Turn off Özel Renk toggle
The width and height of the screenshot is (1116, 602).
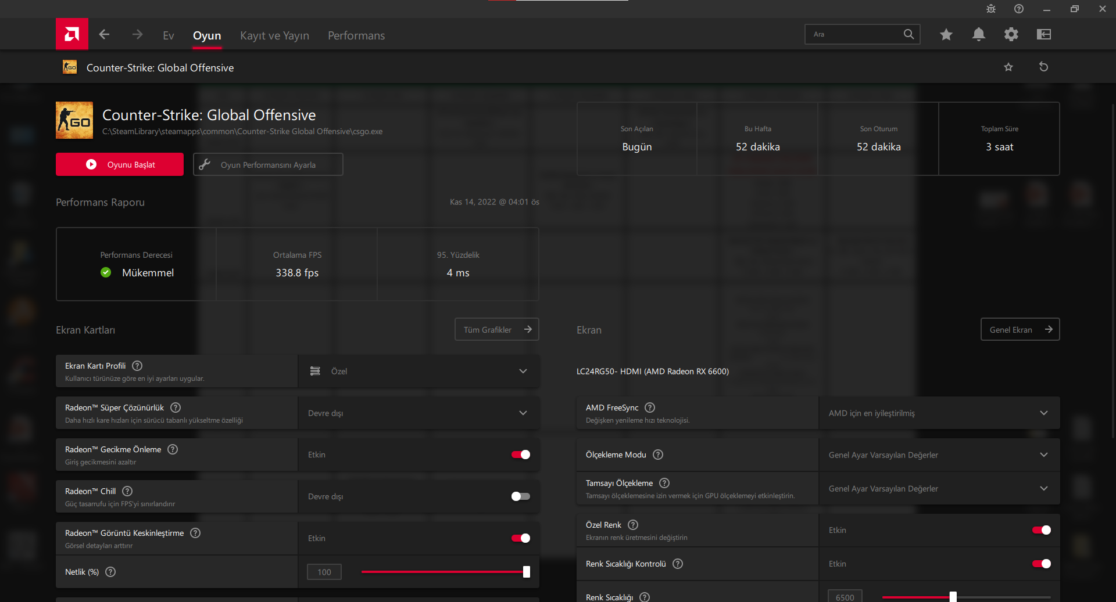pyautogui.click(x=1042, y=530)
